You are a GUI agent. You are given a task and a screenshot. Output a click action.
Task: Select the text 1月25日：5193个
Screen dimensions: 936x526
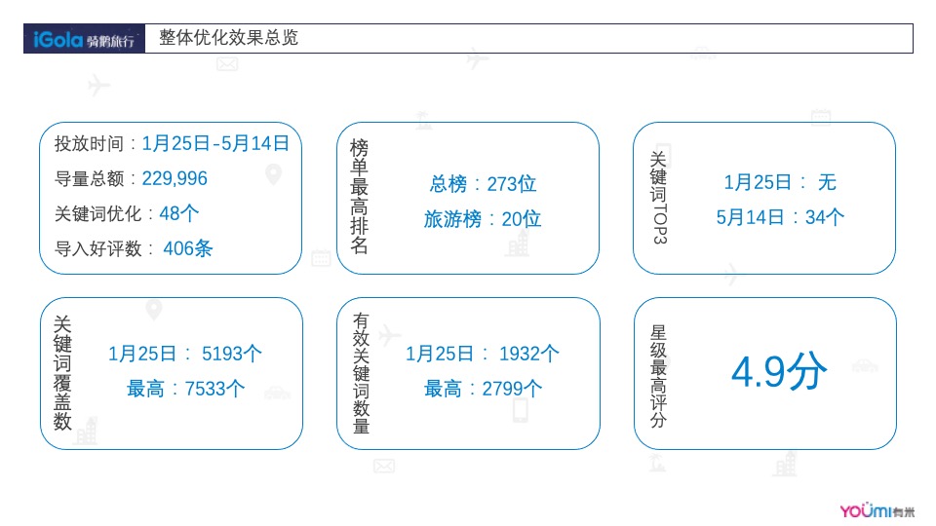[184, 354]
